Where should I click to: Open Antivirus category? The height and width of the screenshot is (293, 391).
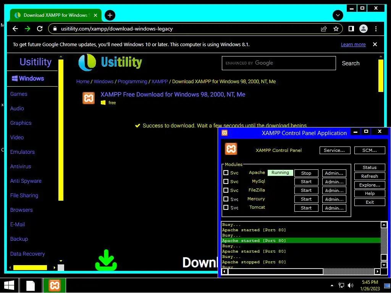(x=21, y=166)
